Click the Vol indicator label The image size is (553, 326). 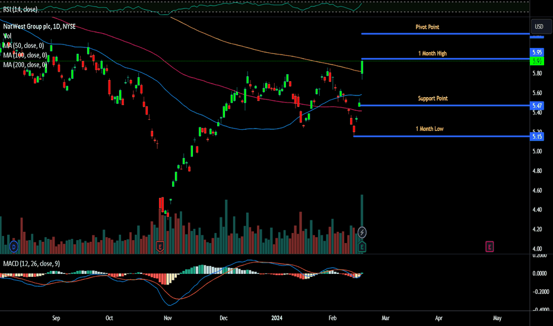7,36
